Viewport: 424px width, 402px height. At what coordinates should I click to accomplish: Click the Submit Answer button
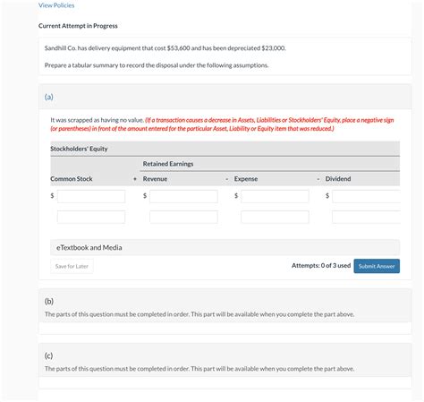377,266
